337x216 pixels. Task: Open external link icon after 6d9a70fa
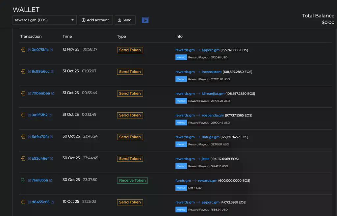(x=51, y=137)
